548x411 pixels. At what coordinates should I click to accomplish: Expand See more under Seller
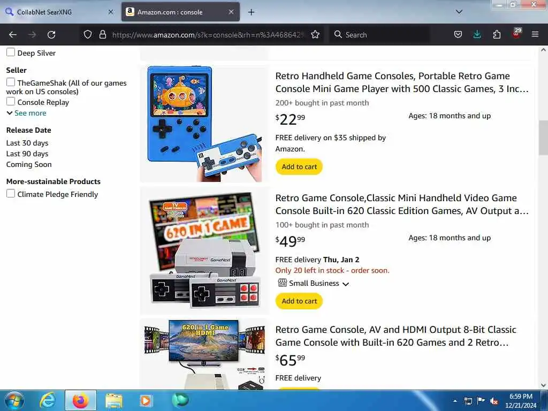tap(27, 113)
